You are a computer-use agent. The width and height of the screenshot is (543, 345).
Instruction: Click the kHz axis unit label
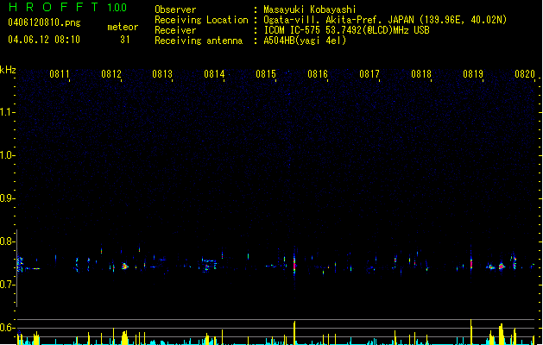(x=8, y=70)
